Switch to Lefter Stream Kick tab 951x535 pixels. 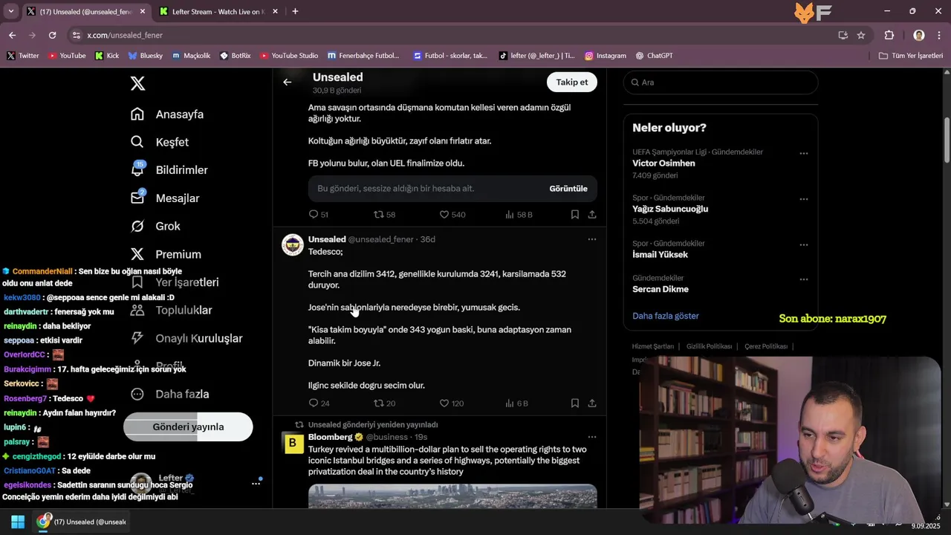(219, 11)
